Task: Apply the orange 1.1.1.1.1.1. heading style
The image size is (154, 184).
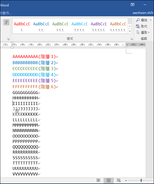Action: 118,26
